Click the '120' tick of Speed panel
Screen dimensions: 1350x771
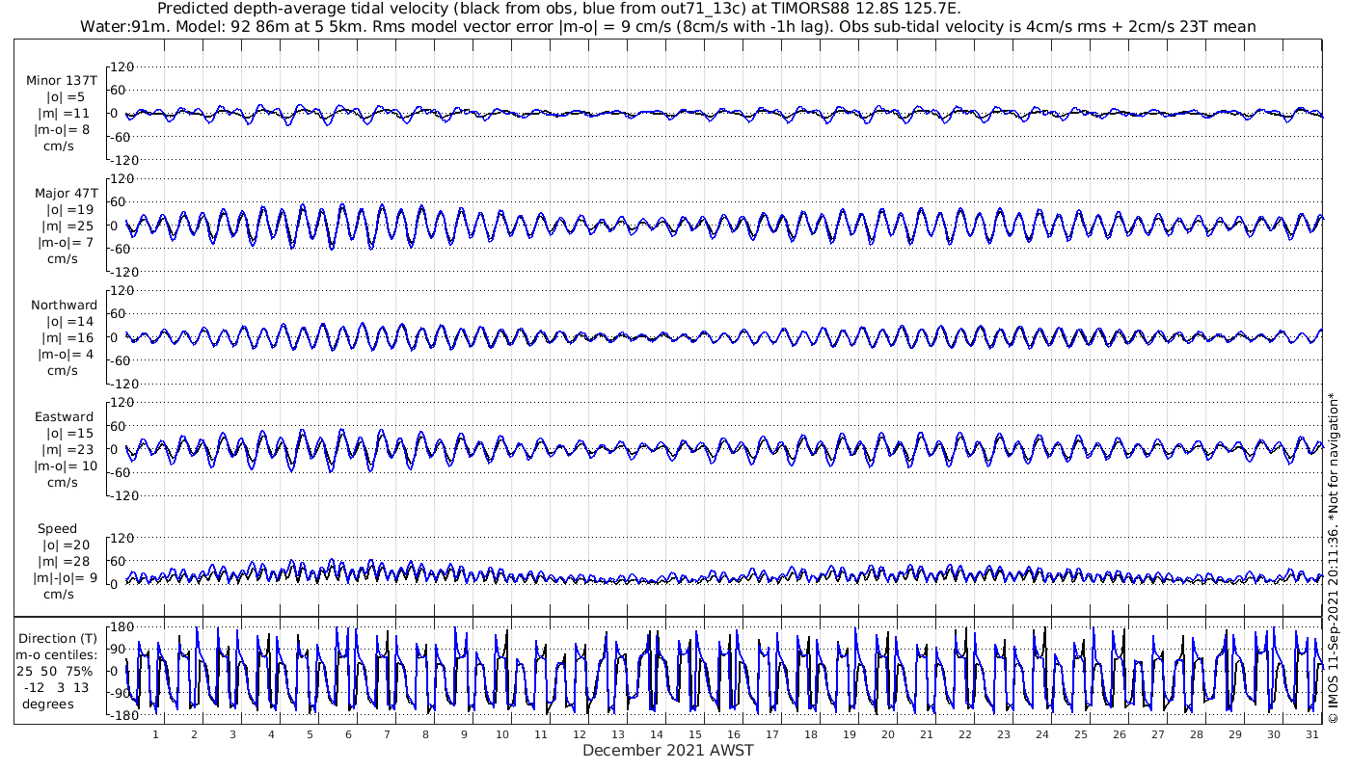point(122,538)
